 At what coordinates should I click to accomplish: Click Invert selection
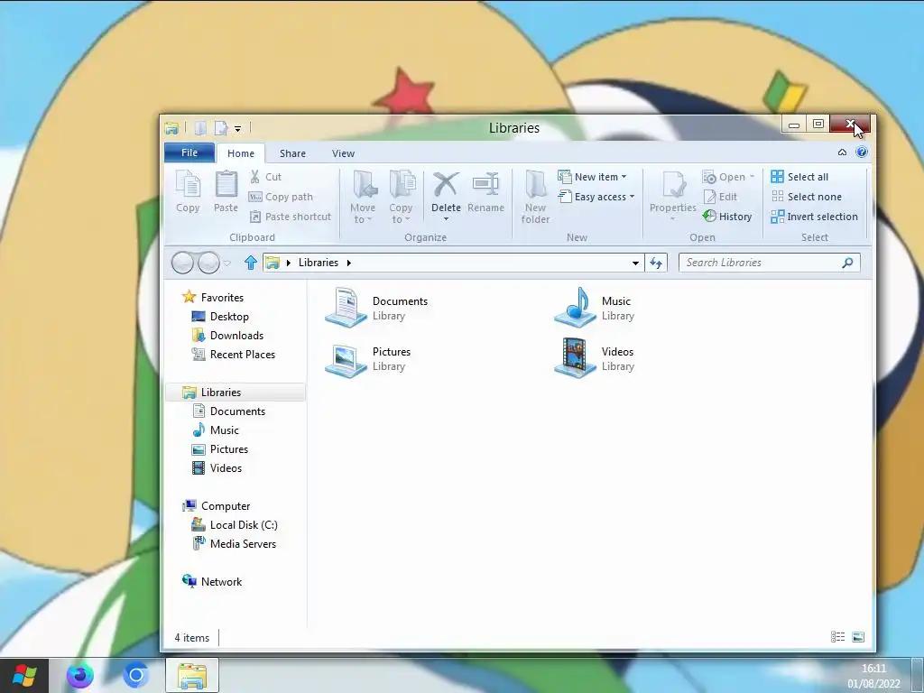point(815,217)
